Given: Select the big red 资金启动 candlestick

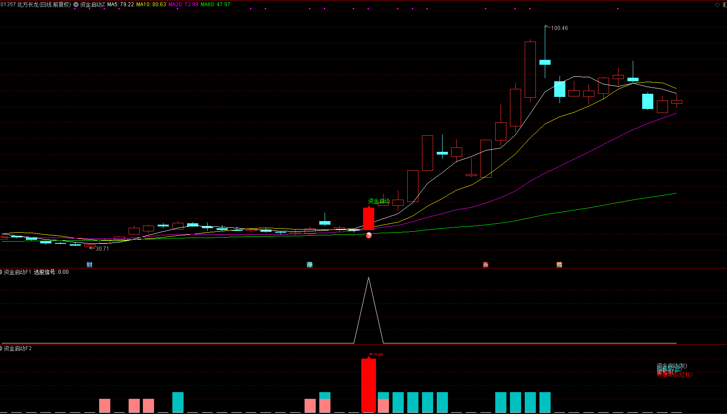Looking at the screenshot, I should coord(368,219).
